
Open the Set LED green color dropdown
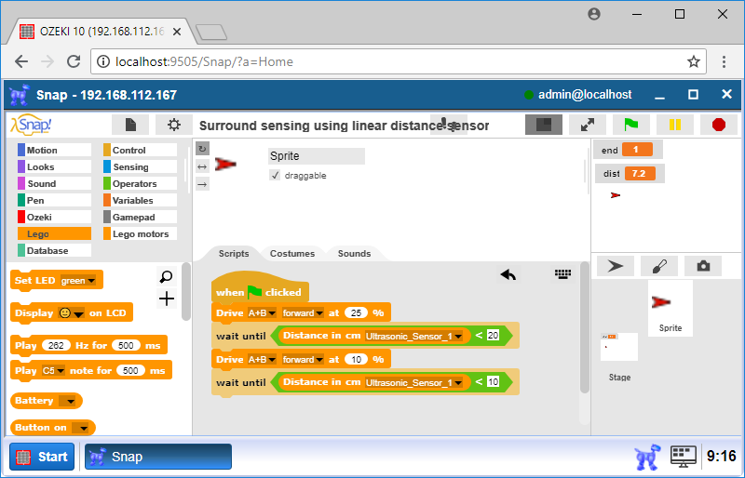click(x=78, y=281)
